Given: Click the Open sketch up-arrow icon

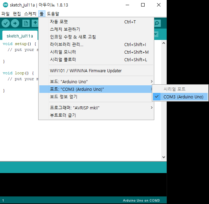Looking at the screenshot, I should (x=35, y=23).
